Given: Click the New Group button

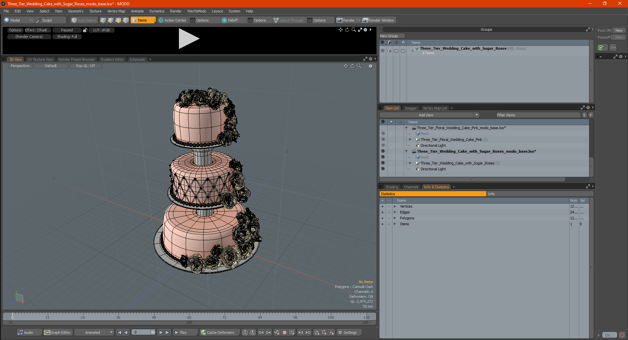Looking at the screenshot, I should point(392,36).
